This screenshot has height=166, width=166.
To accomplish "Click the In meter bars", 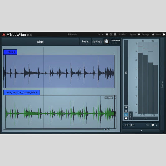I will tap(143, 78).
